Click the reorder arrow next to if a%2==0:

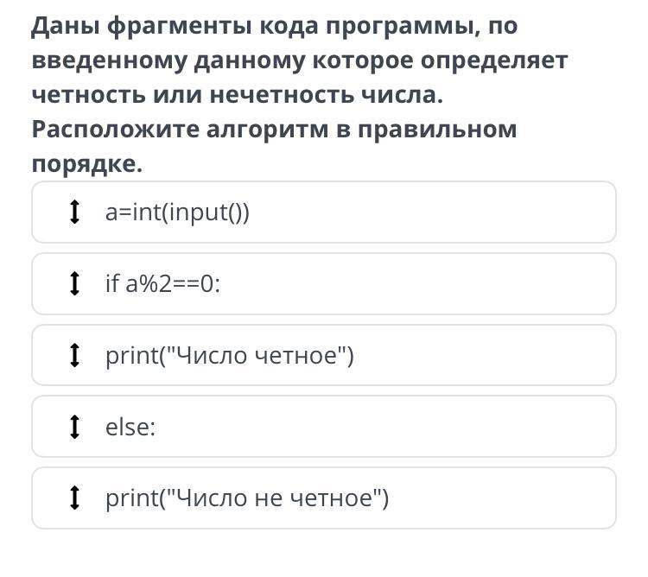pos(75,283)
